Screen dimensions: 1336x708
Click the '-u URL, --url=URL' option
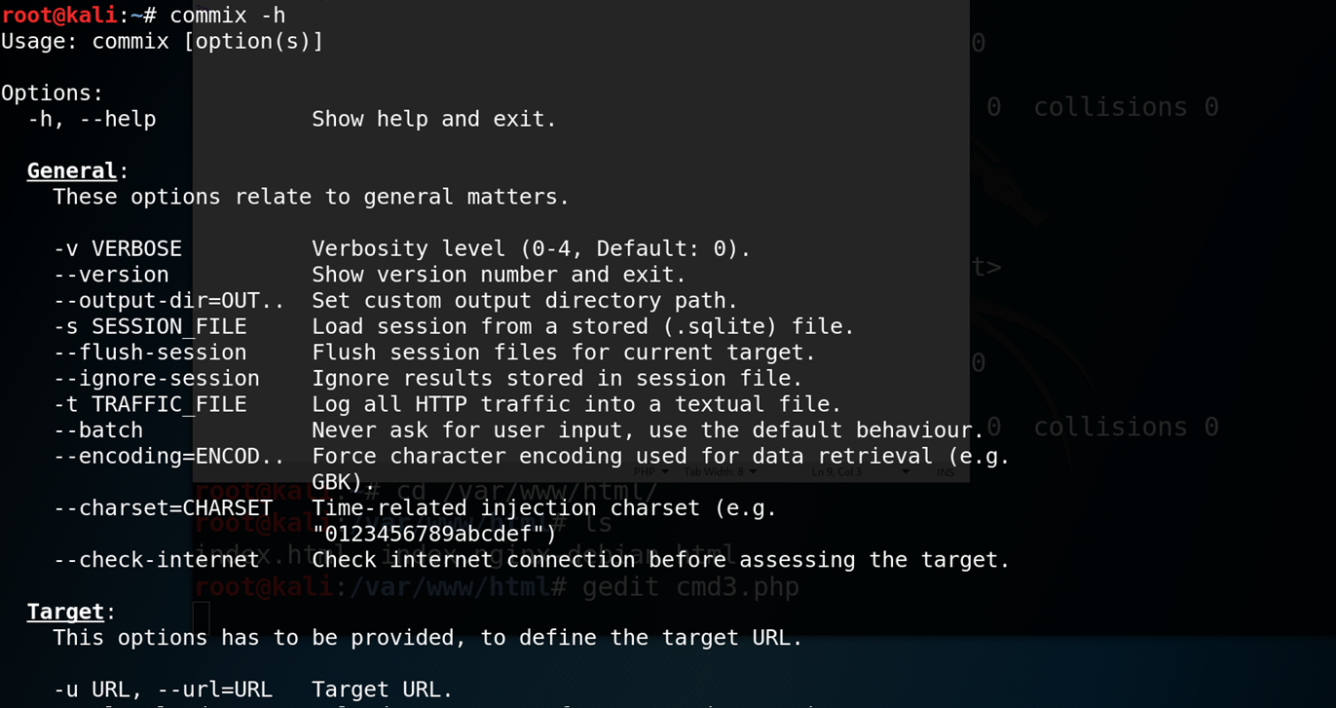click(x=163, y=689)
